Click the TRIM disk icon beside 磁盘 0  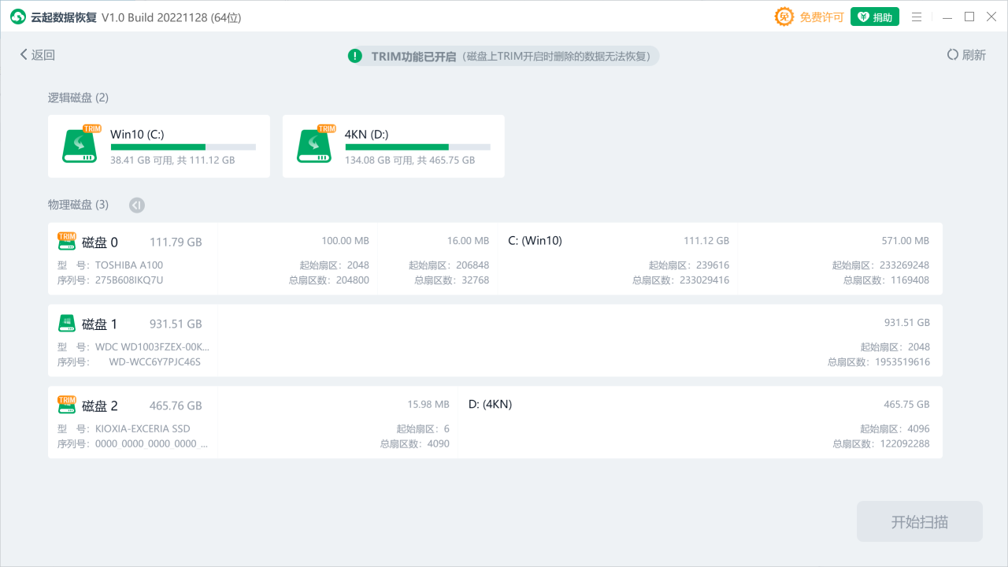point(67,241)
